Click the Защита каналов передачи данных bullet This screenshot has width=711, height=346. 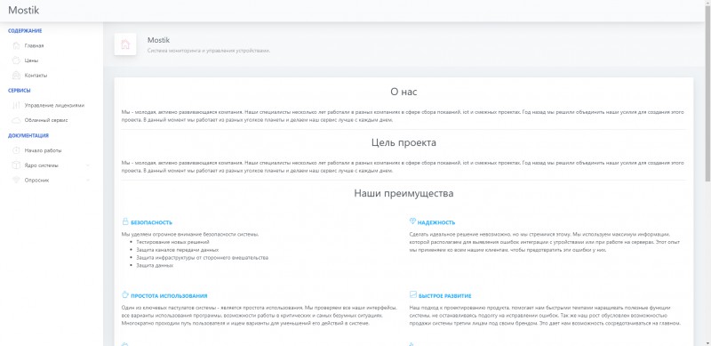coord(177,250)
